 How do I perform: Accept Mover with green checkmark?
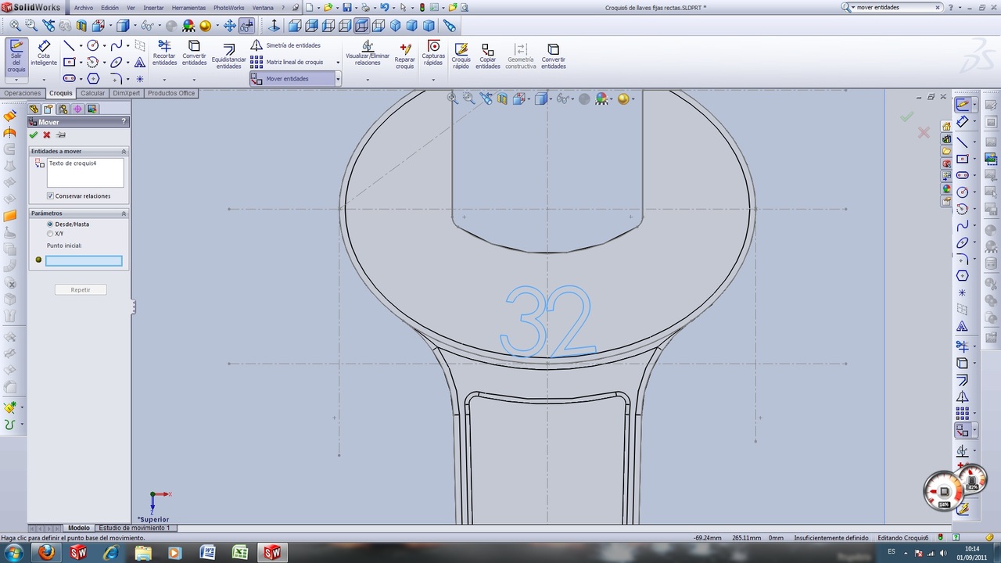pos(33,135)
